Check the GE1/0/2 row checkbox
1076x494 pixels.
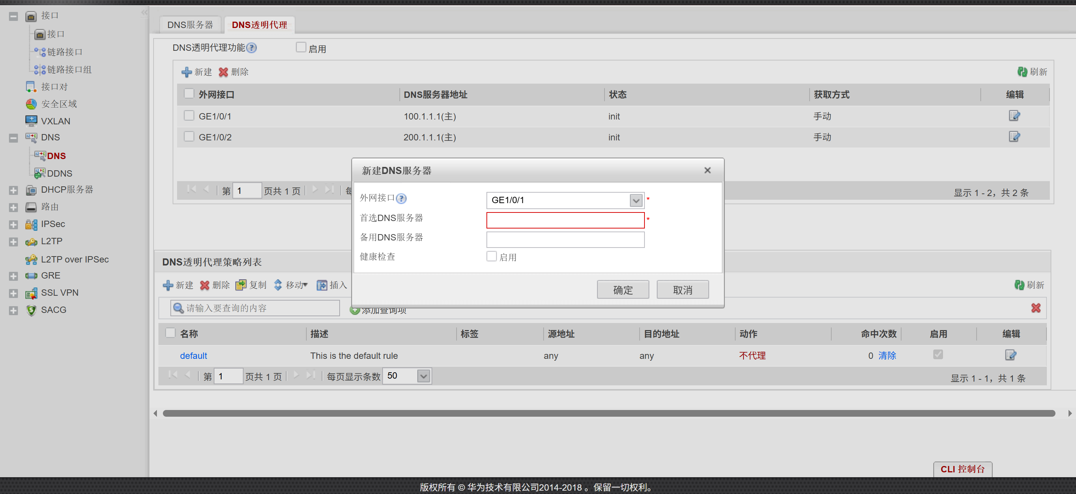(189, 137)
